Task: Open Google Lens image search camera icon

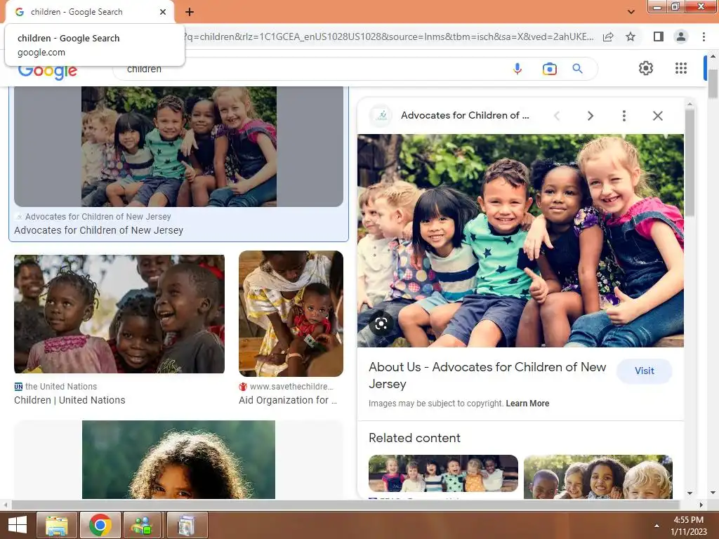Action: tap(549, 69)
